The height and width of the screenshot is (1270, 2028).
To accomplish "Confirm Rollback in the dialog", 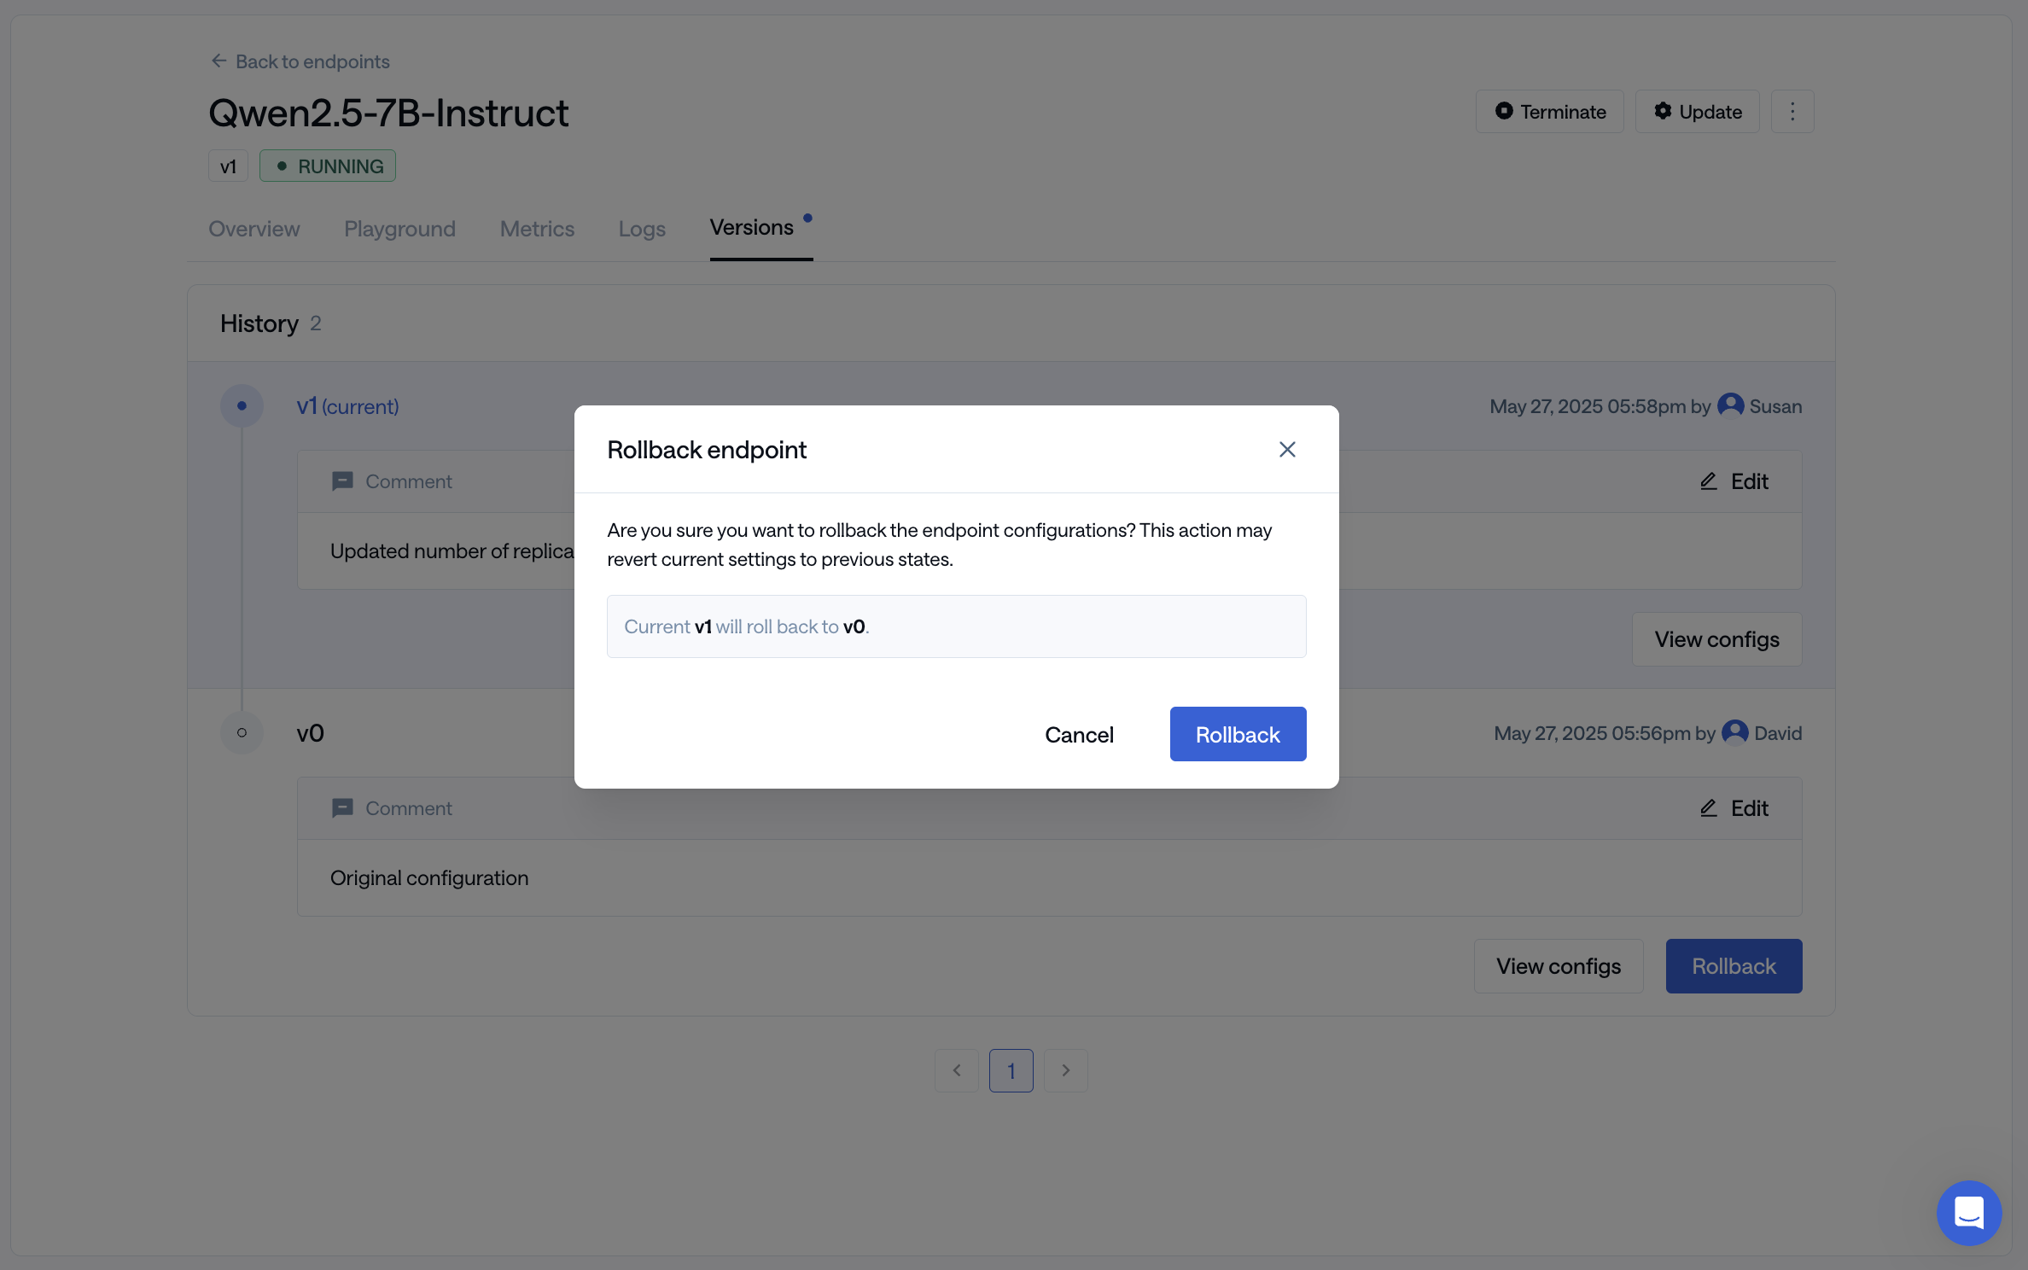I will coord(1238,734).
